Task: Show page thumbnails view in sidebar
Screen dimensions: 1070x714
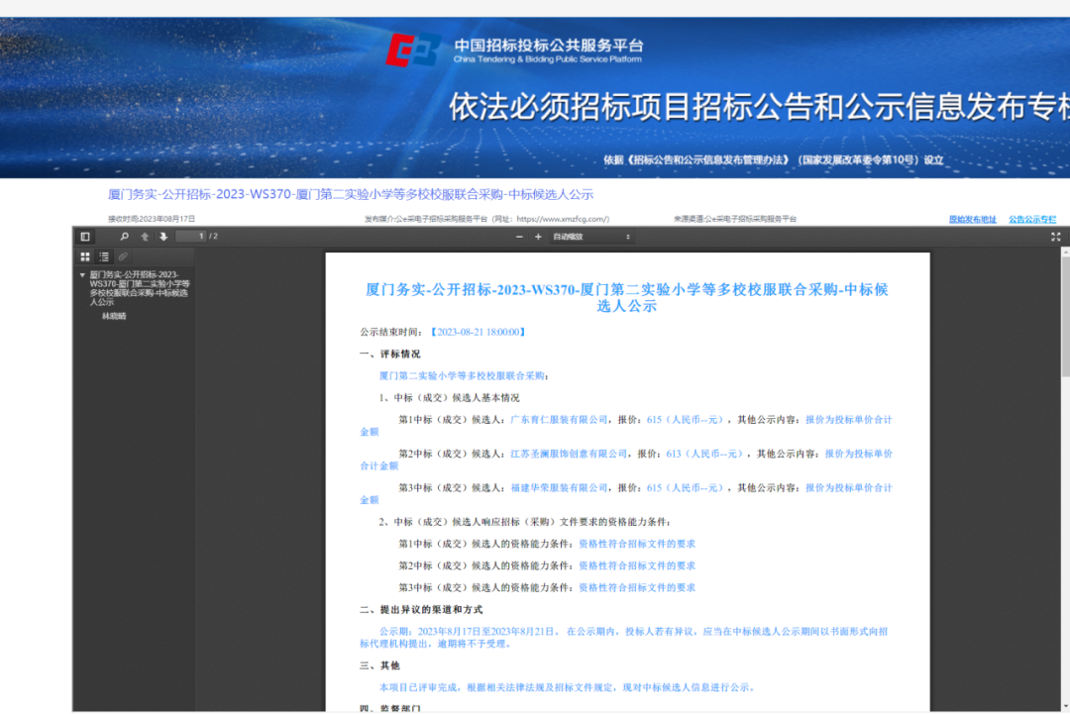Action: point(85,256)
